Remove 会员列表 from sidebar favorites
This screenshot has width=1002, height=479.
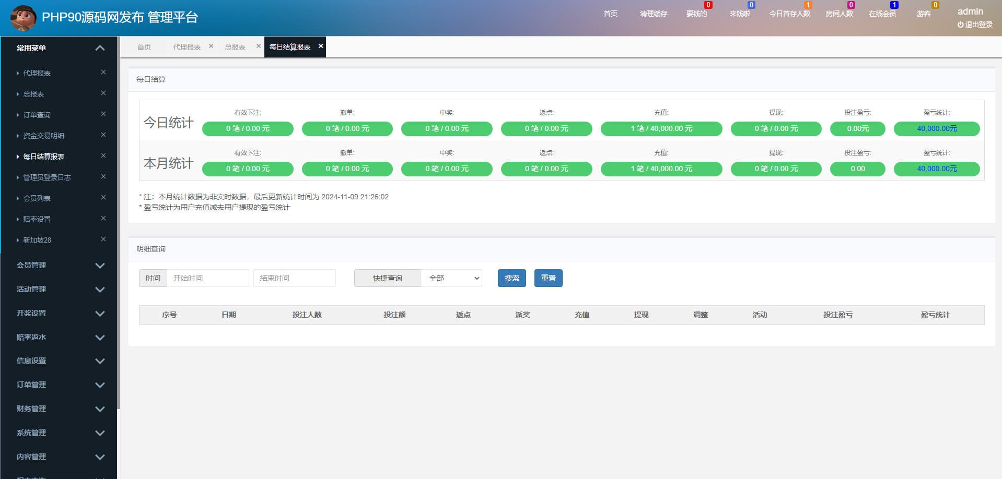[103, 197]
